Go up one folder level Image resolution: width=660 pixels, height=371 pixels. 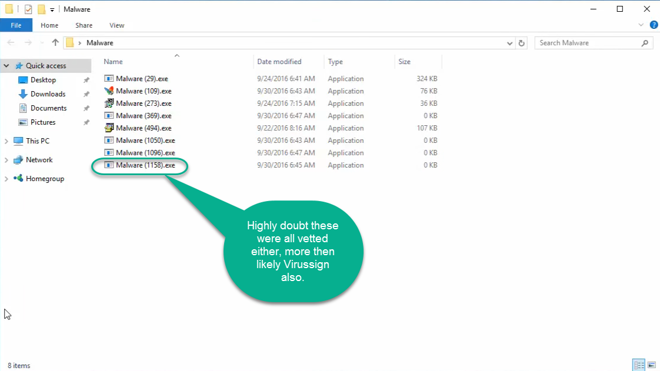click(55, 42)
